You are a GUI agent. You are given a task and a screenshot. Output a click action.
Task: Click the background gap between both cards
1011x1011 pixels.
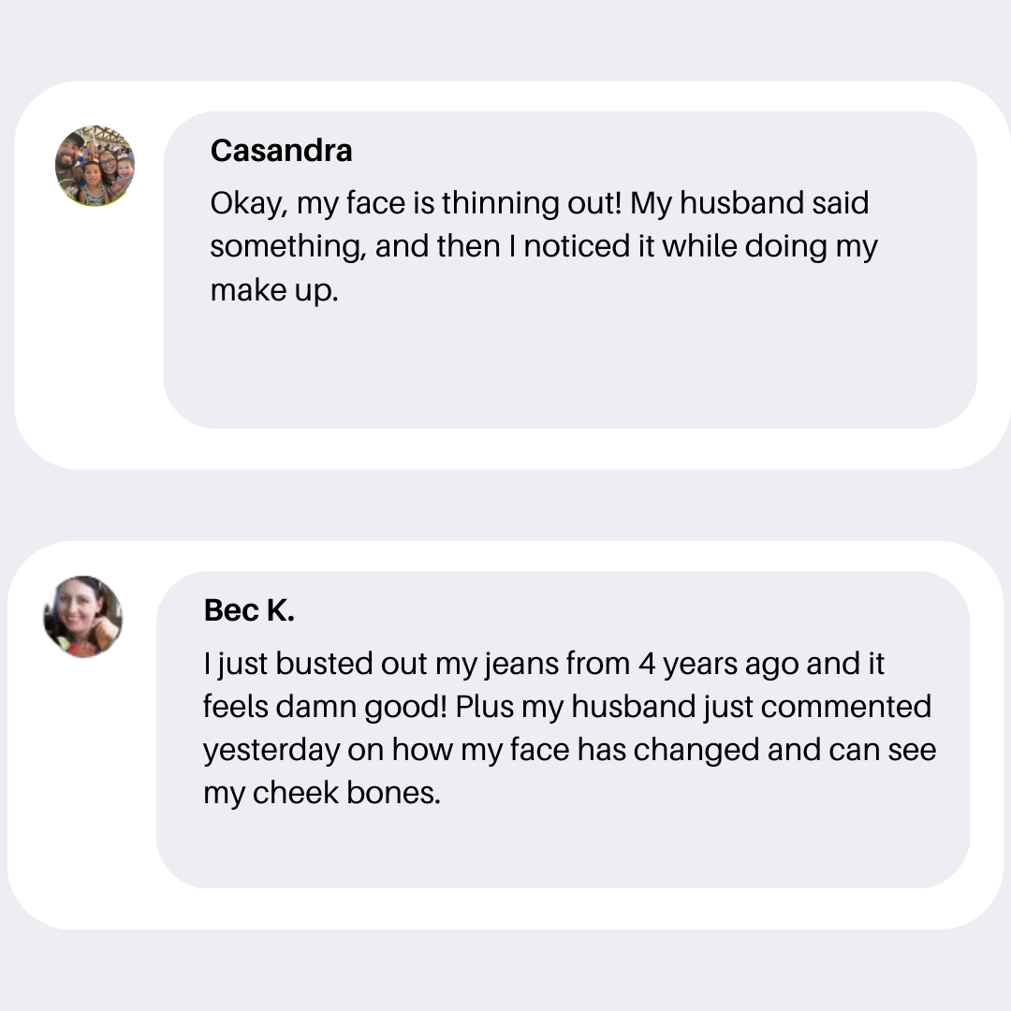pos(505,505)
